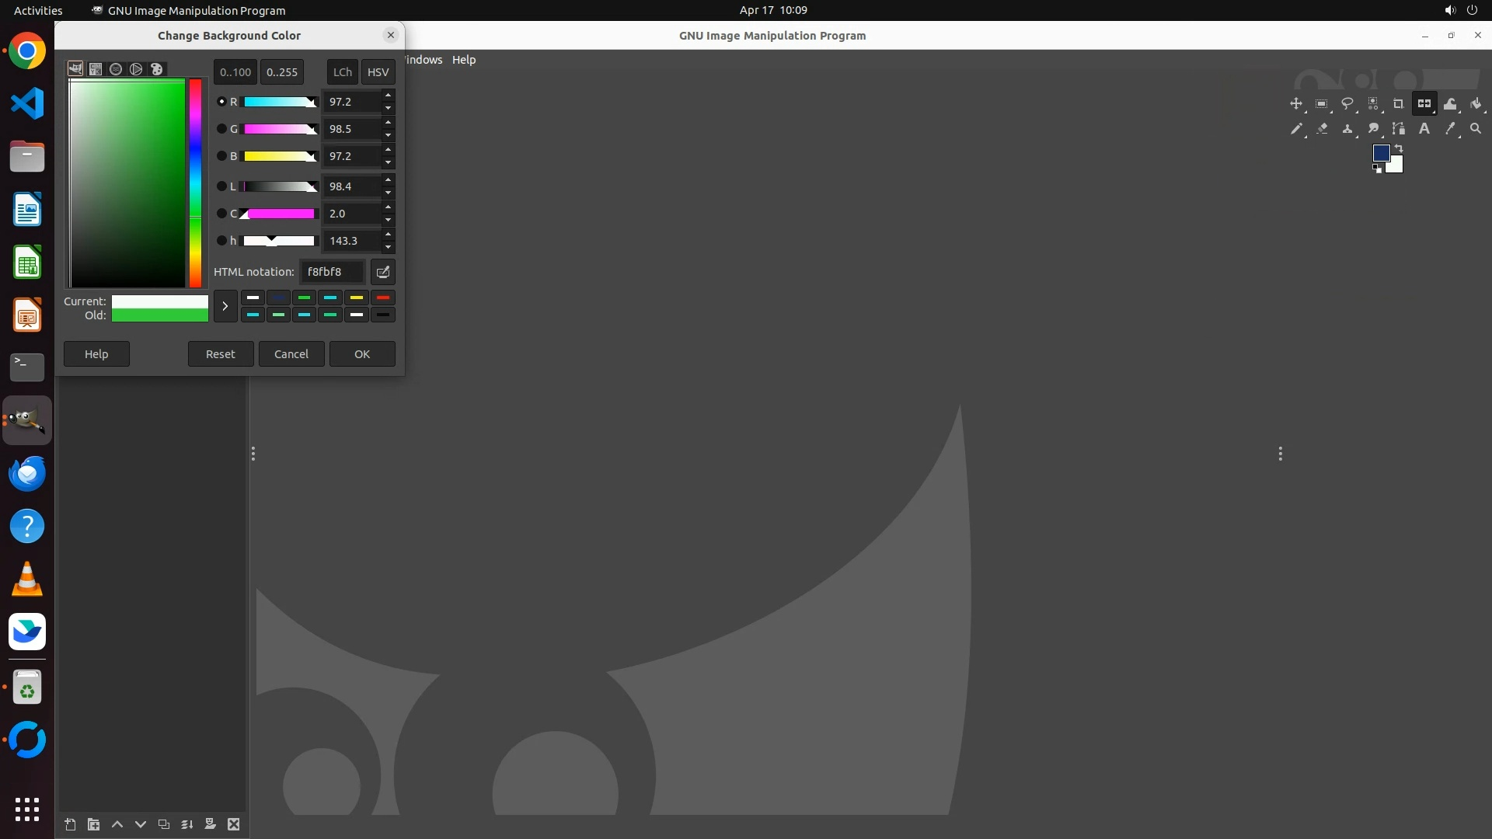This screenshot has width=1492, height=839.
Task: Switch to the CMYK color selector tab
Action: 96,69
